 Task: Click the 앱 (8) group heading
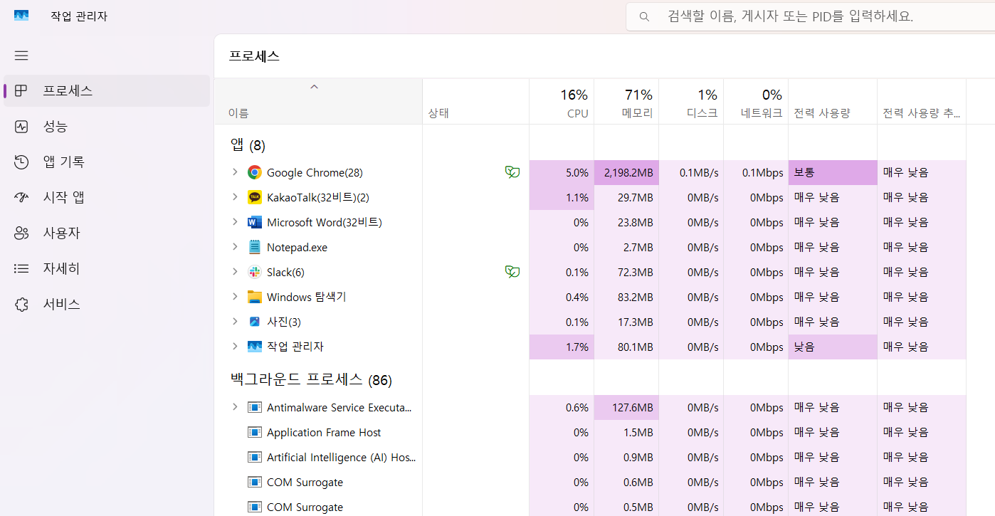(248, 145)
